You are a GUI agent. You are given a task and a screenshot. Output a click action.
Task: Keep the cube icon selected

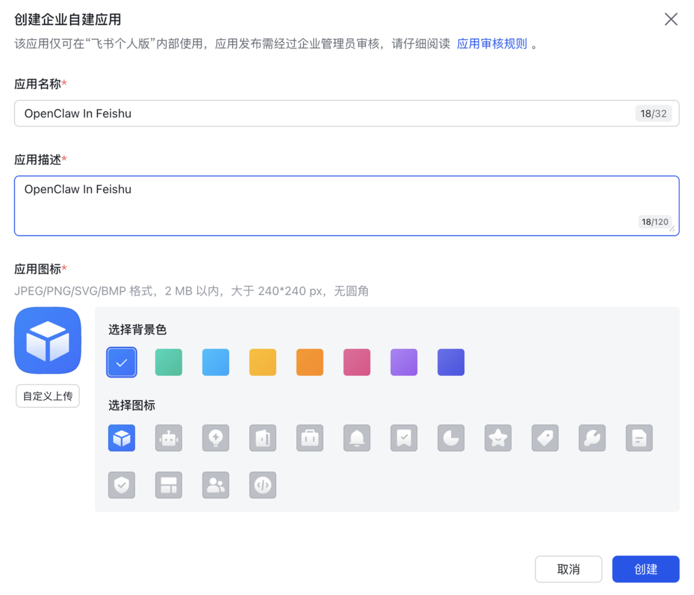click(x=122, y=438)
